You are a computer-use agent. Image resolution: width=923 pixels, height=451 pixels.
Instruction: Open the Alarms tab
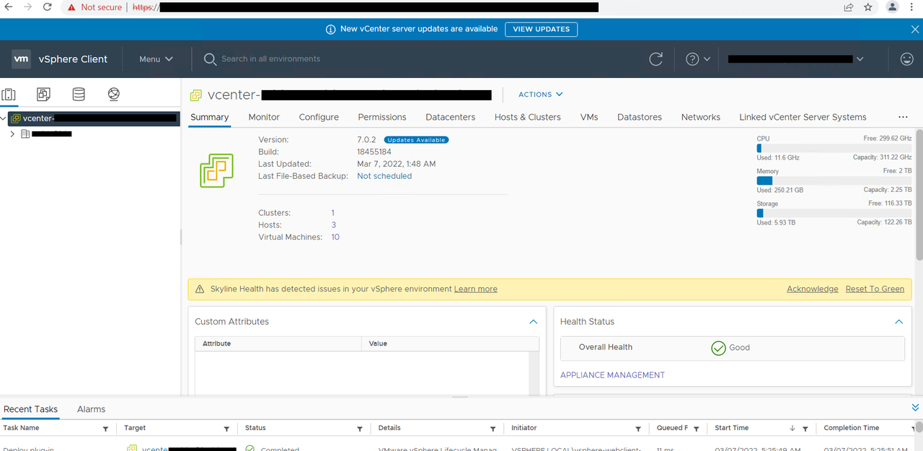click(91, 409)
